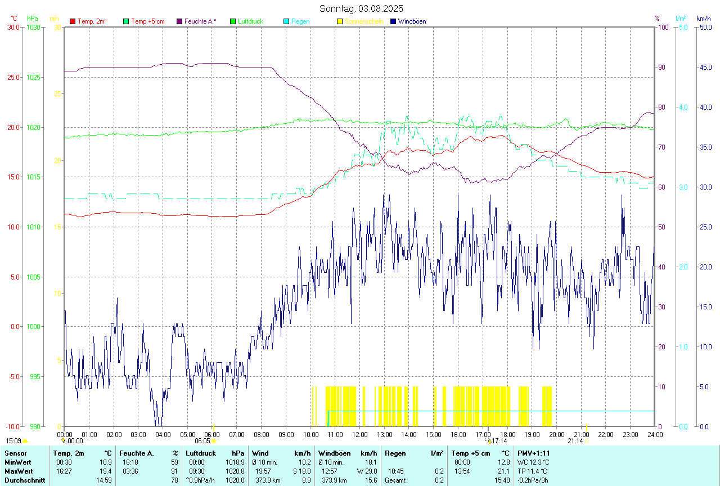The height and width of the screenshot is (486, 720).
Task: Click the Windböen legend text label
Action: (x=413, y=21)
